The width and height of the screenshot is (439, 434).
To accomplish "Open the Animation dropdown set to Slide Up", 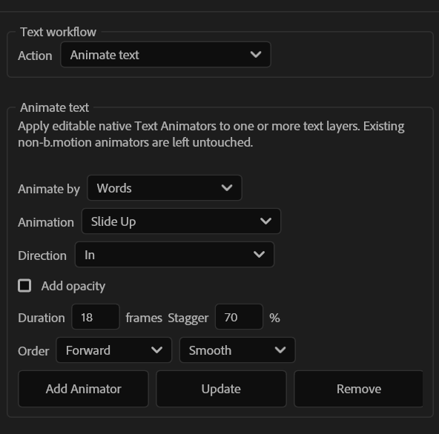I will point(181,221).
